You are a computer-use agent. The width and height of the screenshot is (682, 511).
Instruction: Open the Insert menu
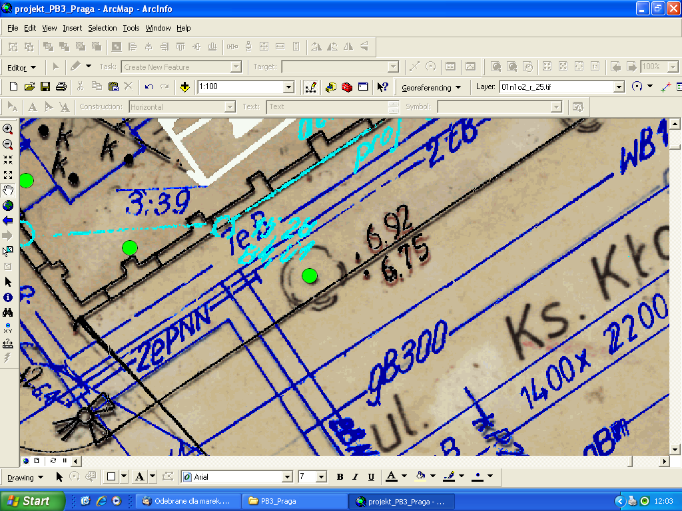point(72,28)
